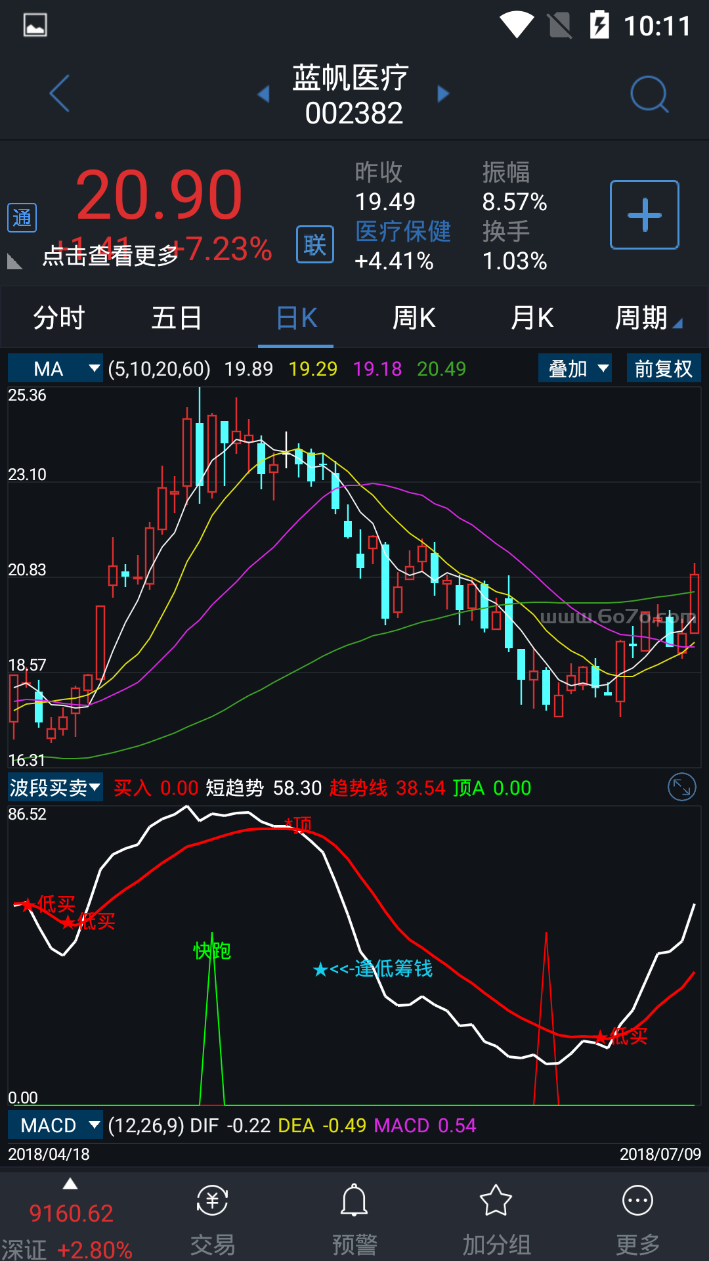Open the image notification icon in status bar
This screenshot has height=1261, width=709.
[x=35, y=26]
